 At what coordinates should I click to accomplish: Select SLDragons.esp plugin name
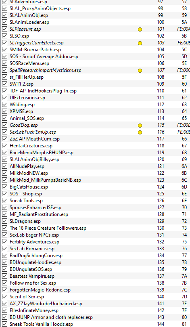(x=25, y=221)
